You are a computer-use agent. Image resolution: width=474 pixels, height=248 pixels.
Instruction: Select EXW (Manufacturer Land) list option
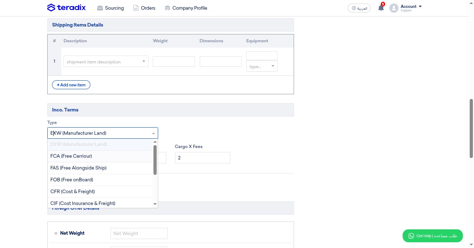(x=100, y=144)
